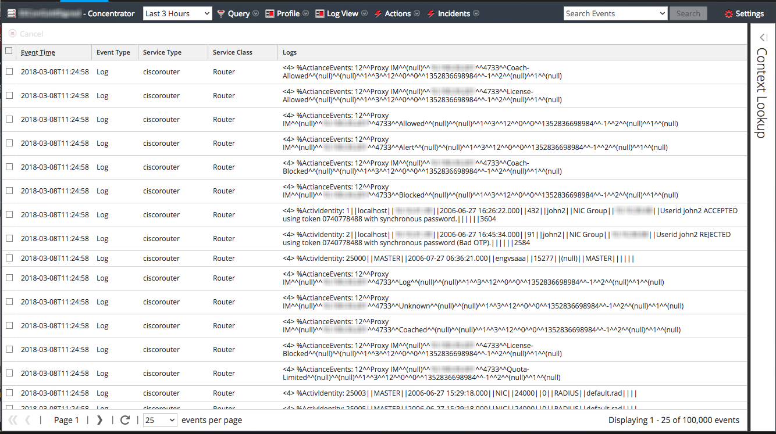Refresh the events list
Viewport: 776px width, 434px height.
tap(124, 420)
